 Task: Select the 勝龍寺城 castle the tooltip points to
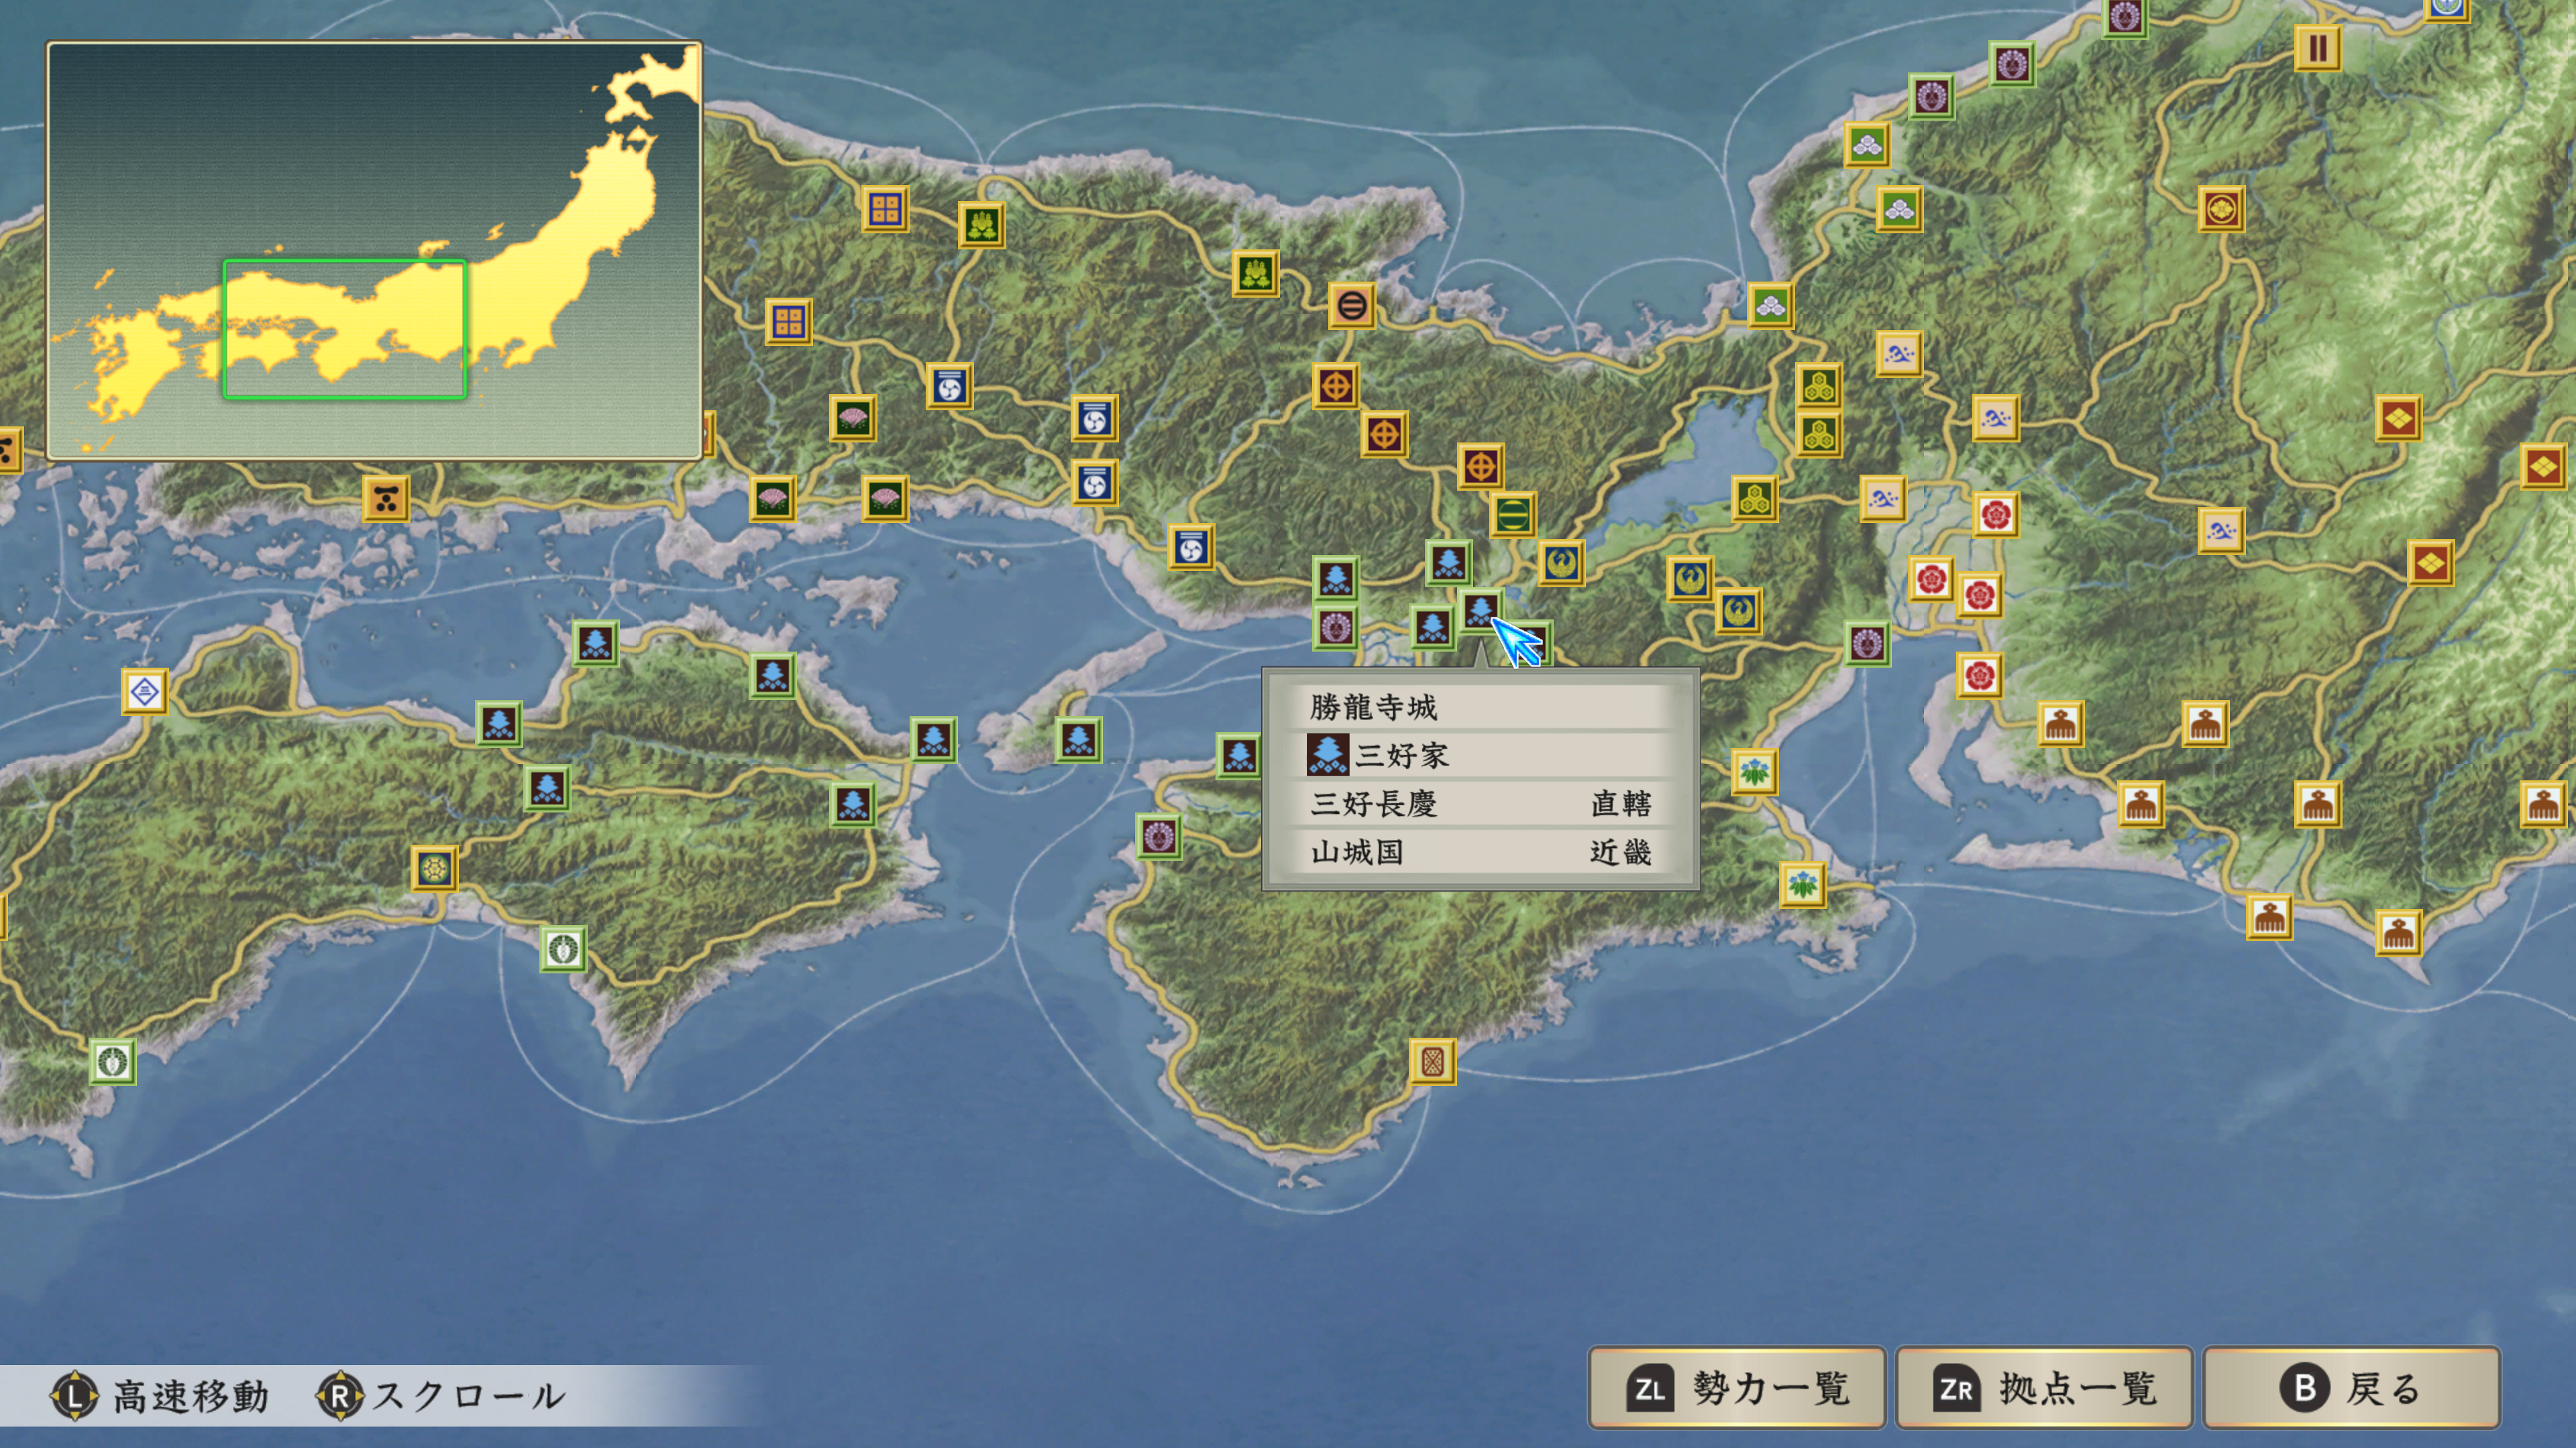tap(1480, 609)
